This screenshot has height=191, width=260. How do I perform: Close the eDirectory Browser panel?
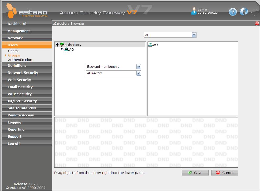(257, 23)
